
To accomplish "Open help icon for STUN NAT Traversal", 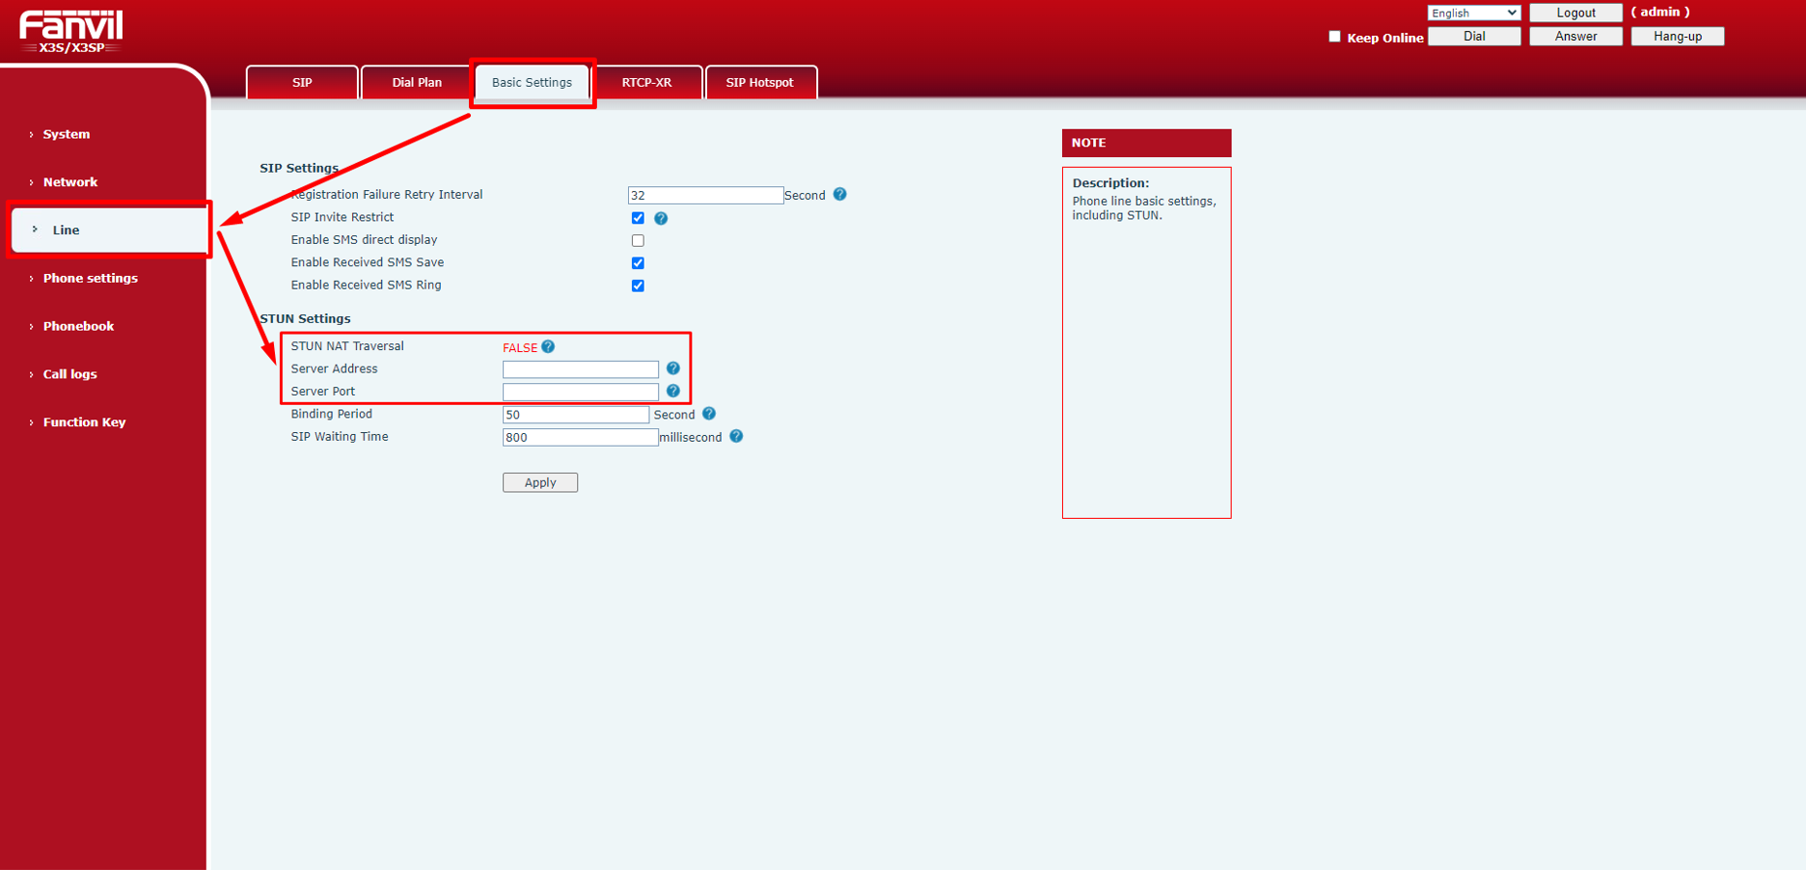I will pyautogui.click(x=548, y=347).
